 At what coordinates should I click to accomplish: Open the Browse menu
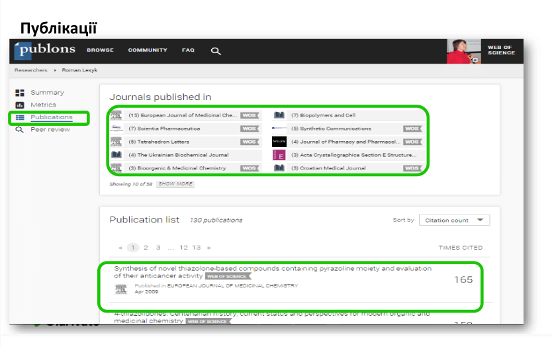coord(100,50)
